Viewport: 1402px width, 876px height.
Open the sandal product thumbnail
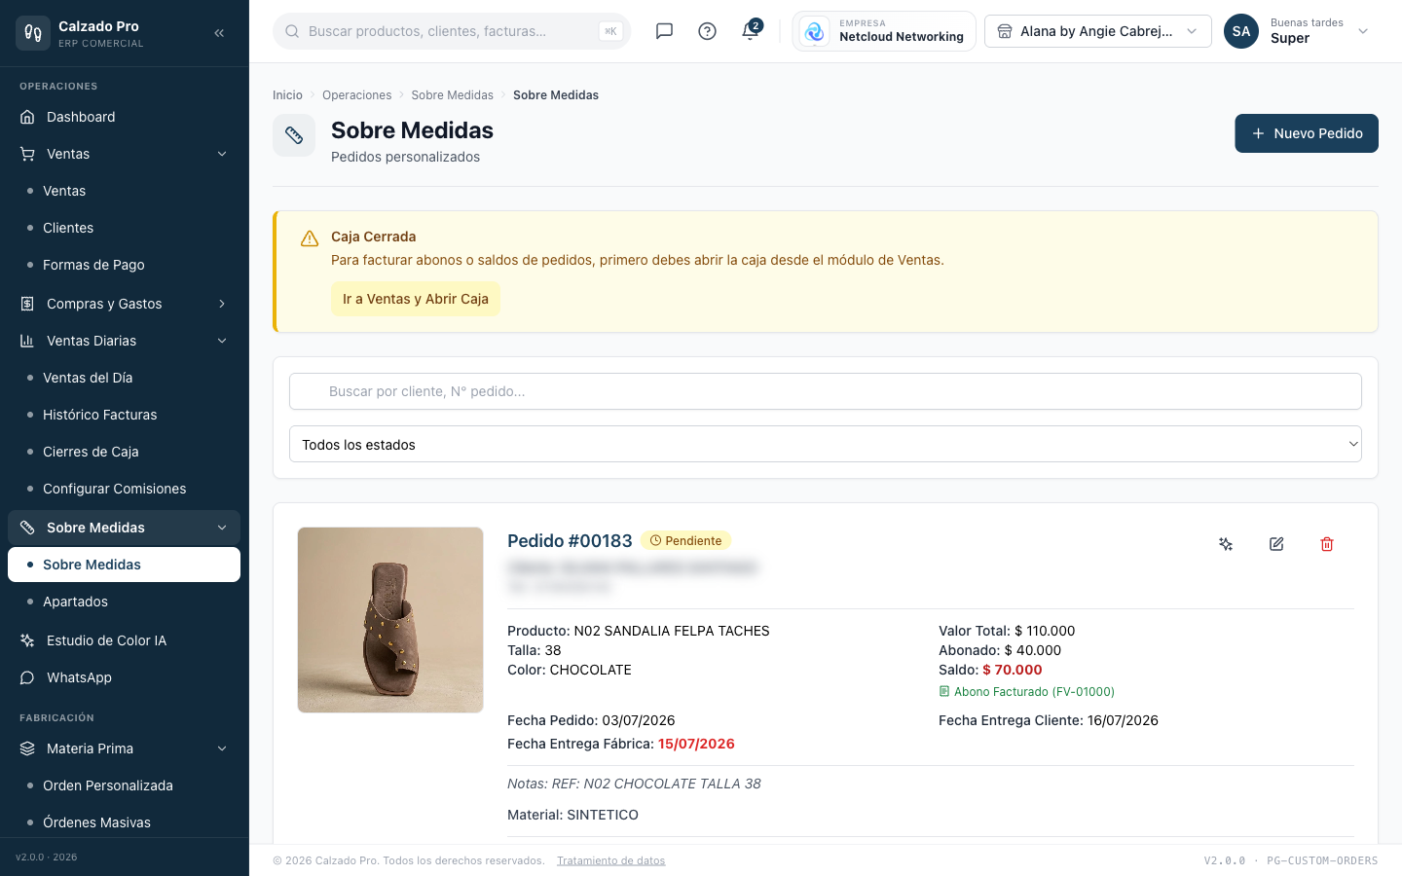click(x=390, y=620)
